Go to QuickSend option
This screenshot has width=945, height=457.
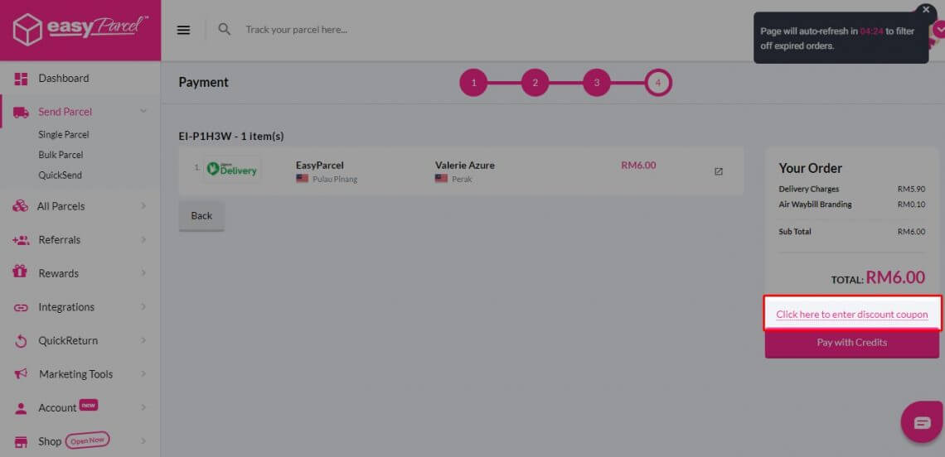point(60,176)
